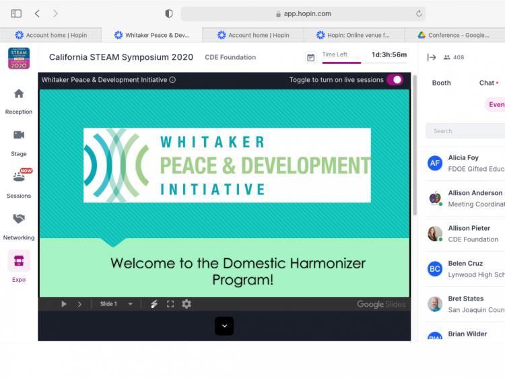Open Belen Cruz attendee entry

(x=465, y=269)
